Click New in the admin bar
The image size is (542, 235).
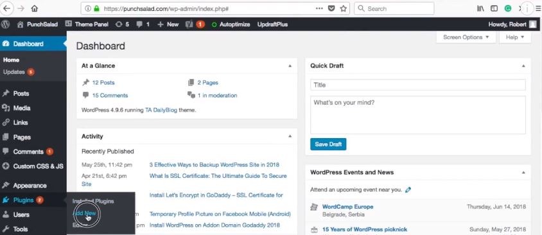point(168,24)
